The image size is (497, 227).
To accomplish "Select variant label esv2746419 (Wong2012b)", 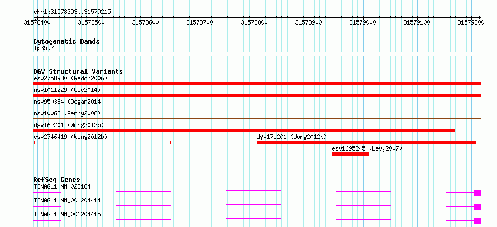I will pyautogui.click(x=70, y=137).
